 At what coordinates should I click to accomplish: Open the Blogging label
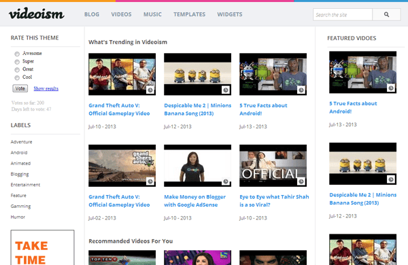[x=20, y=174]
